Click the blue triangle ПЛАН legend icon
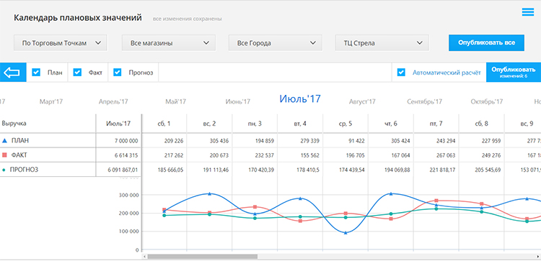 (4, 141)
